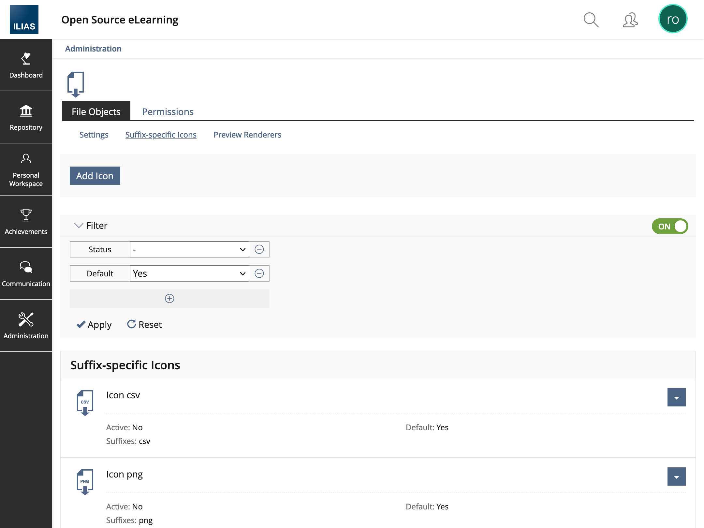Toggle the Filter ON switch
704x528 pixels.
[x=669, y=226]
